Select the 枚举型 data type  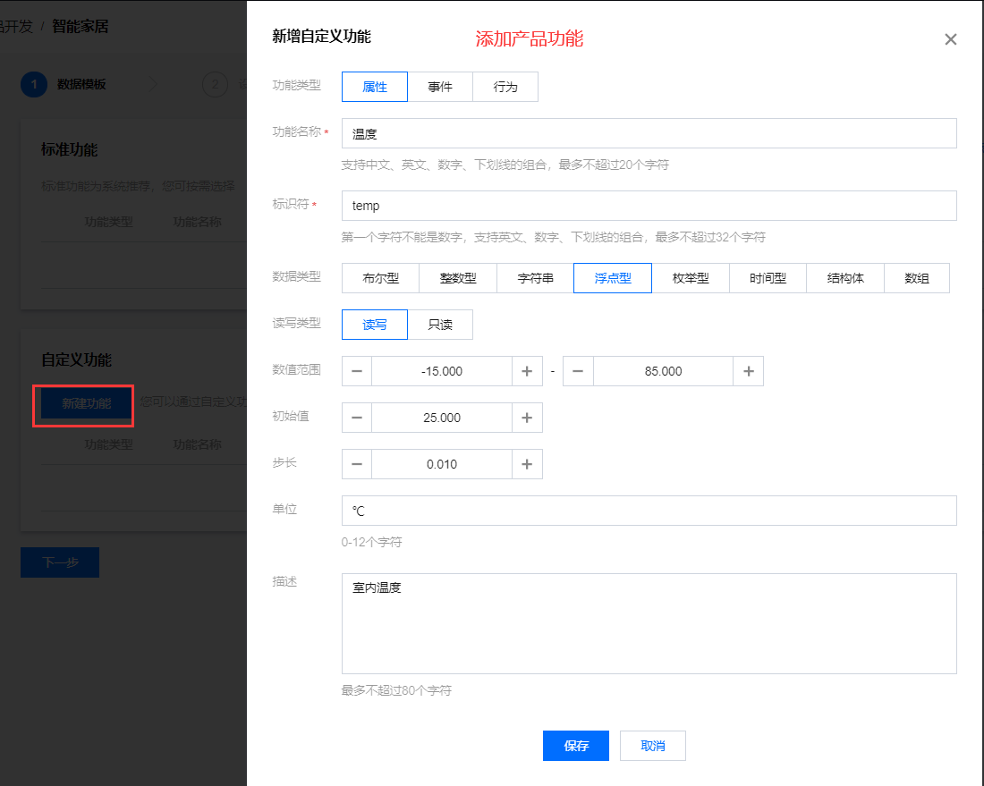click(x=690, y=278)
